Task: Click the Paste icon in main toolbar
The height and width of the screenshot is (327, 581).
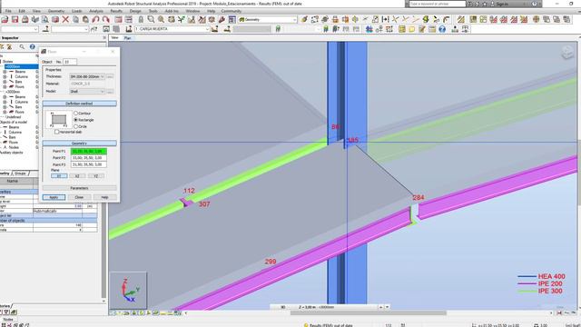Action: (x=85, y=19)
